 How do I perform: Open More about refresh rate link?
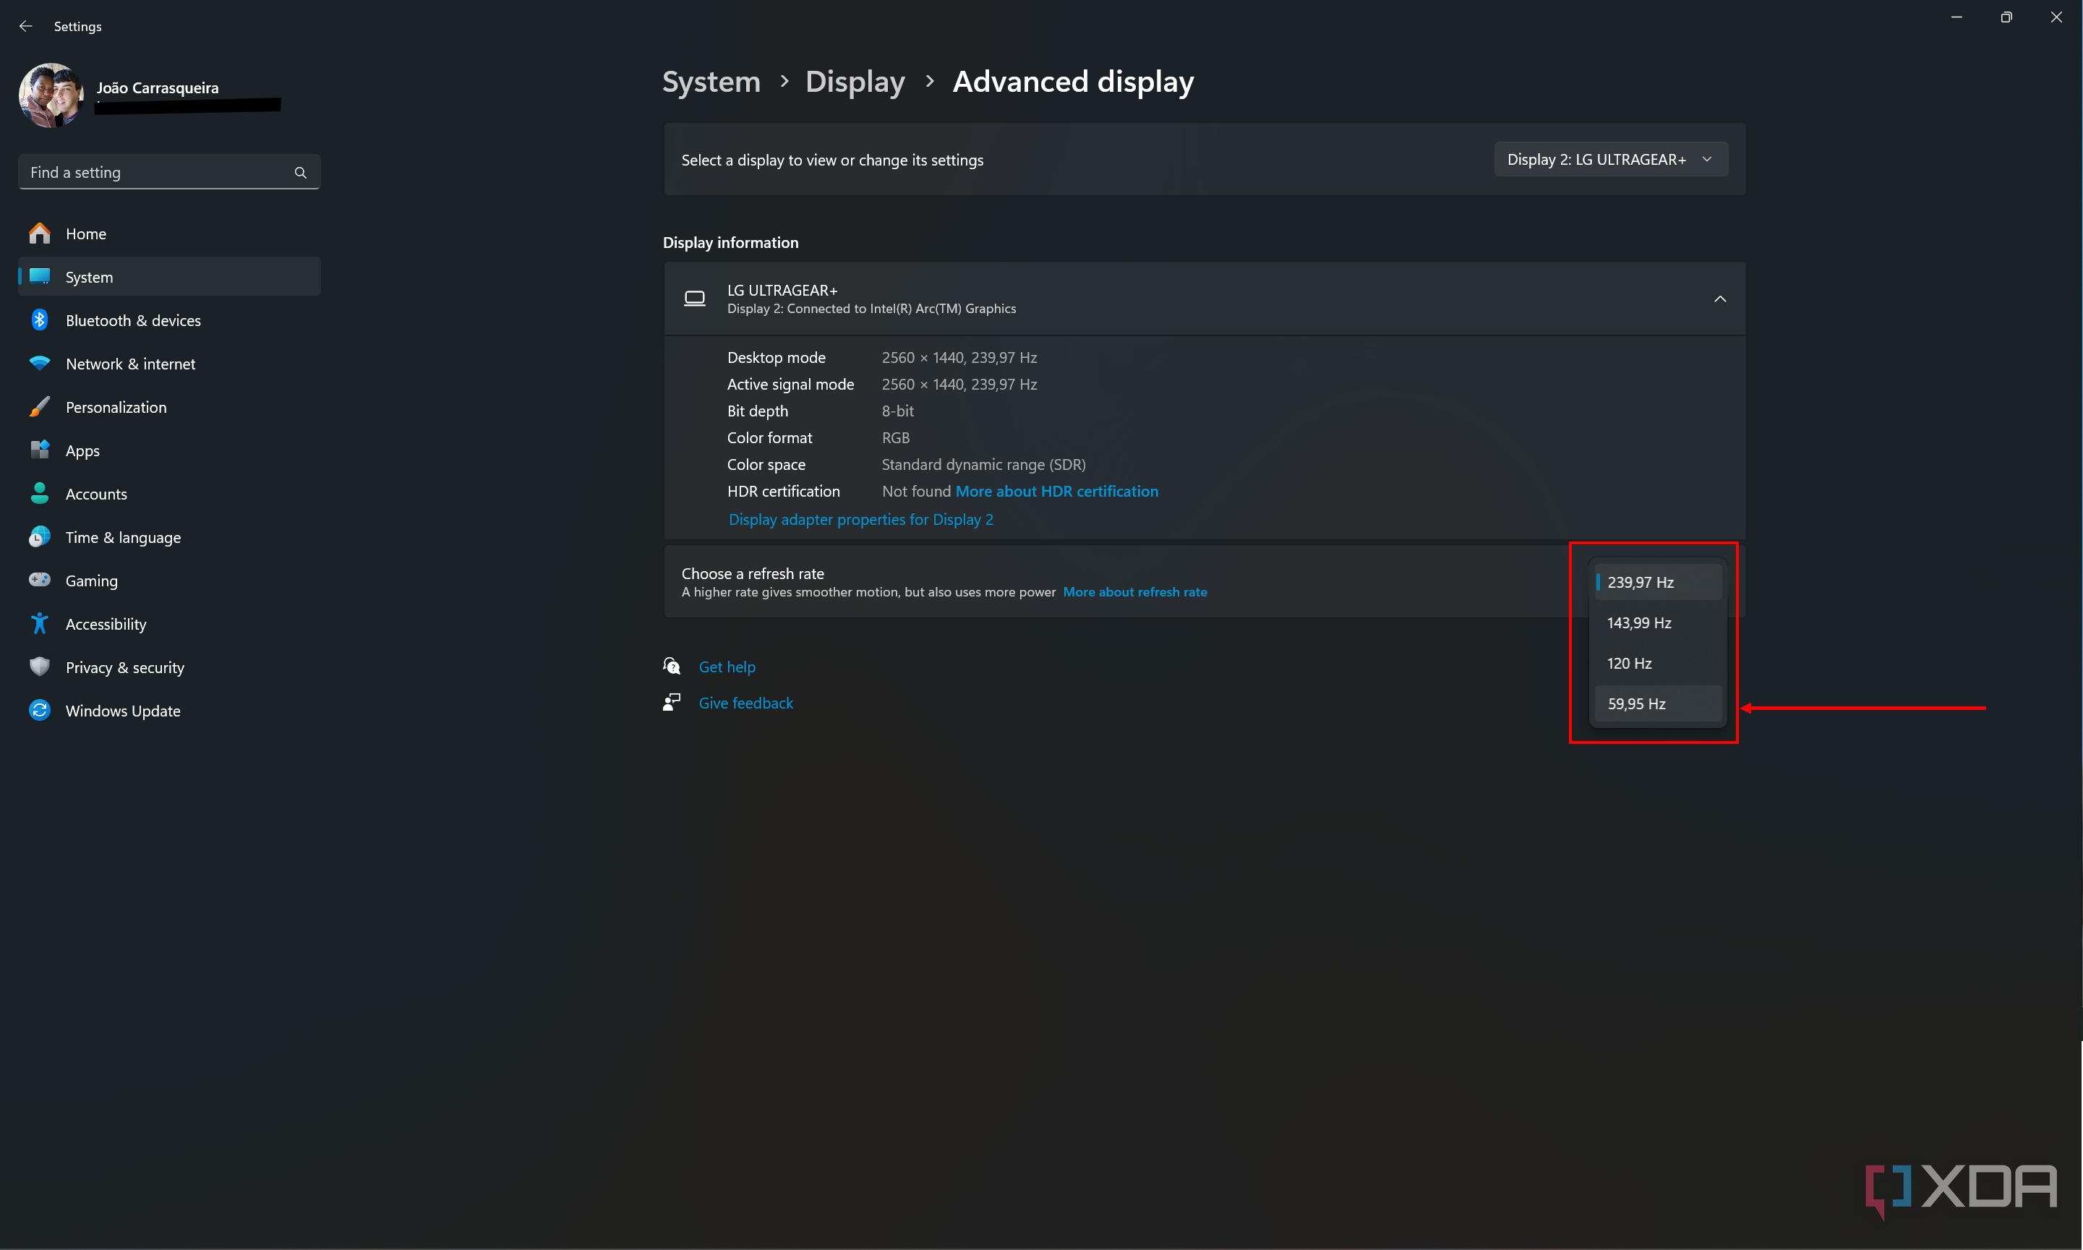click(1134, 592)
